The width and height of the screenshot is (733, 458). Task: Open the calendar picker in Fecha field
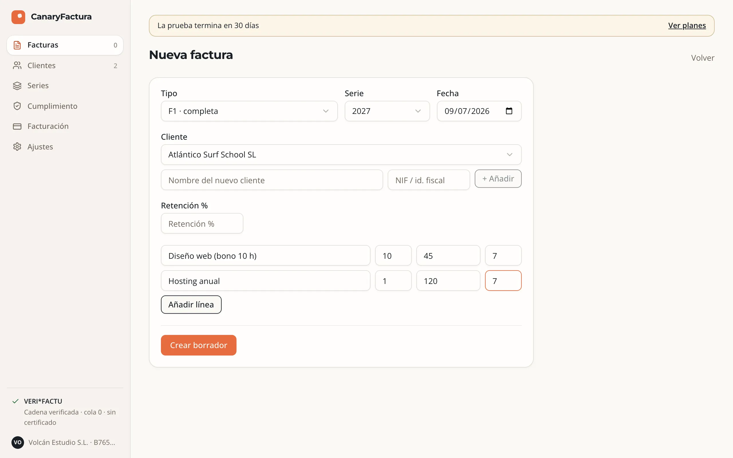pyautogui.click(x=509, y=111)
